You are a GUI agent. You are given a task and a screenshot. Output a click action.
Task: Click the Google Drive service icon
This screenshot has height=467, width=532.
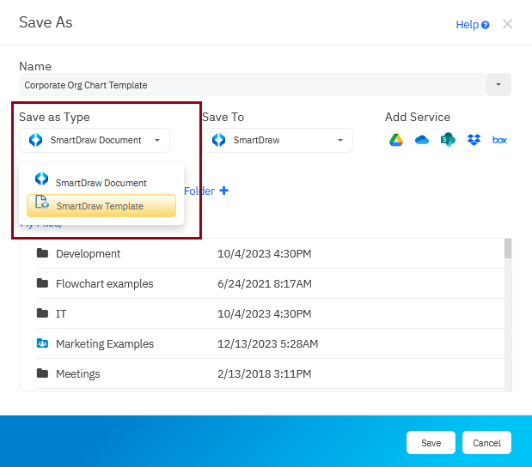[x=396, y=140]
